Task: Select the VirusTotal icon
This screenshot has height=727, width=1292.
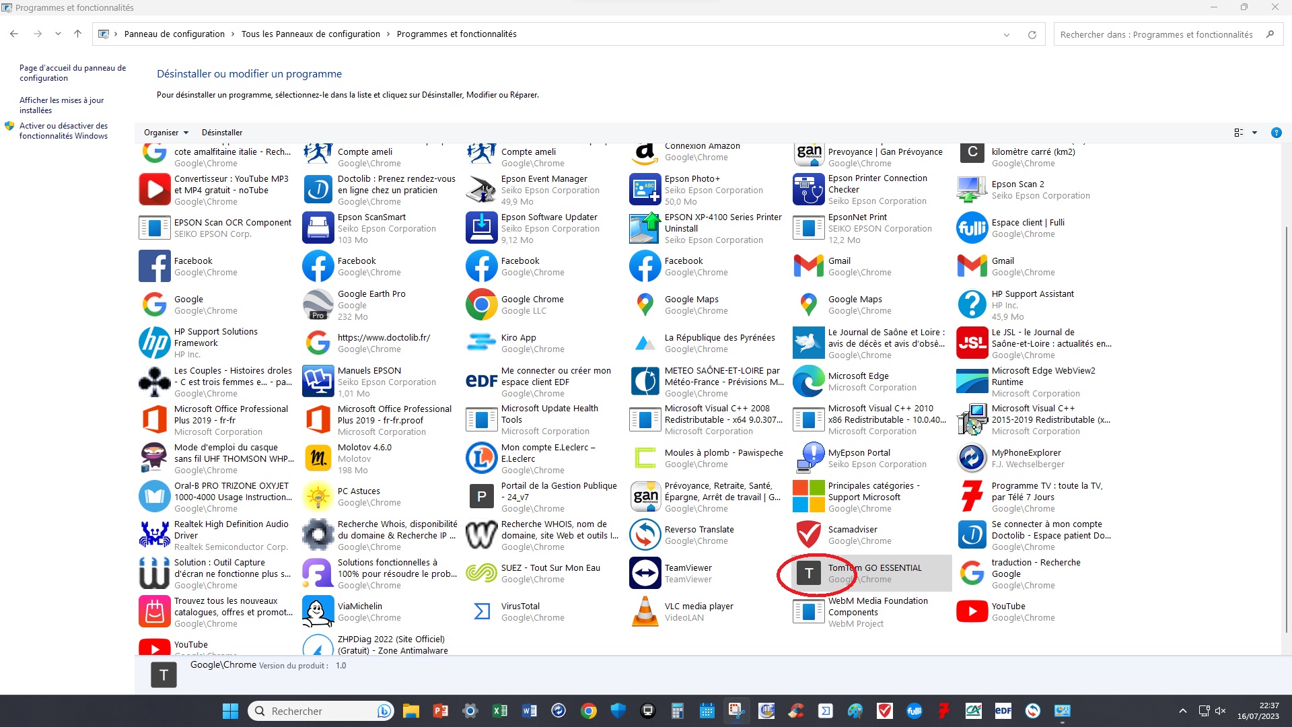Action: (482, 612)
